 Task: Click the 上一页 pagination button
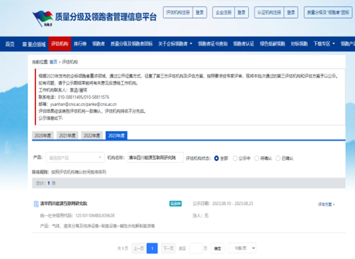(138, 248)
